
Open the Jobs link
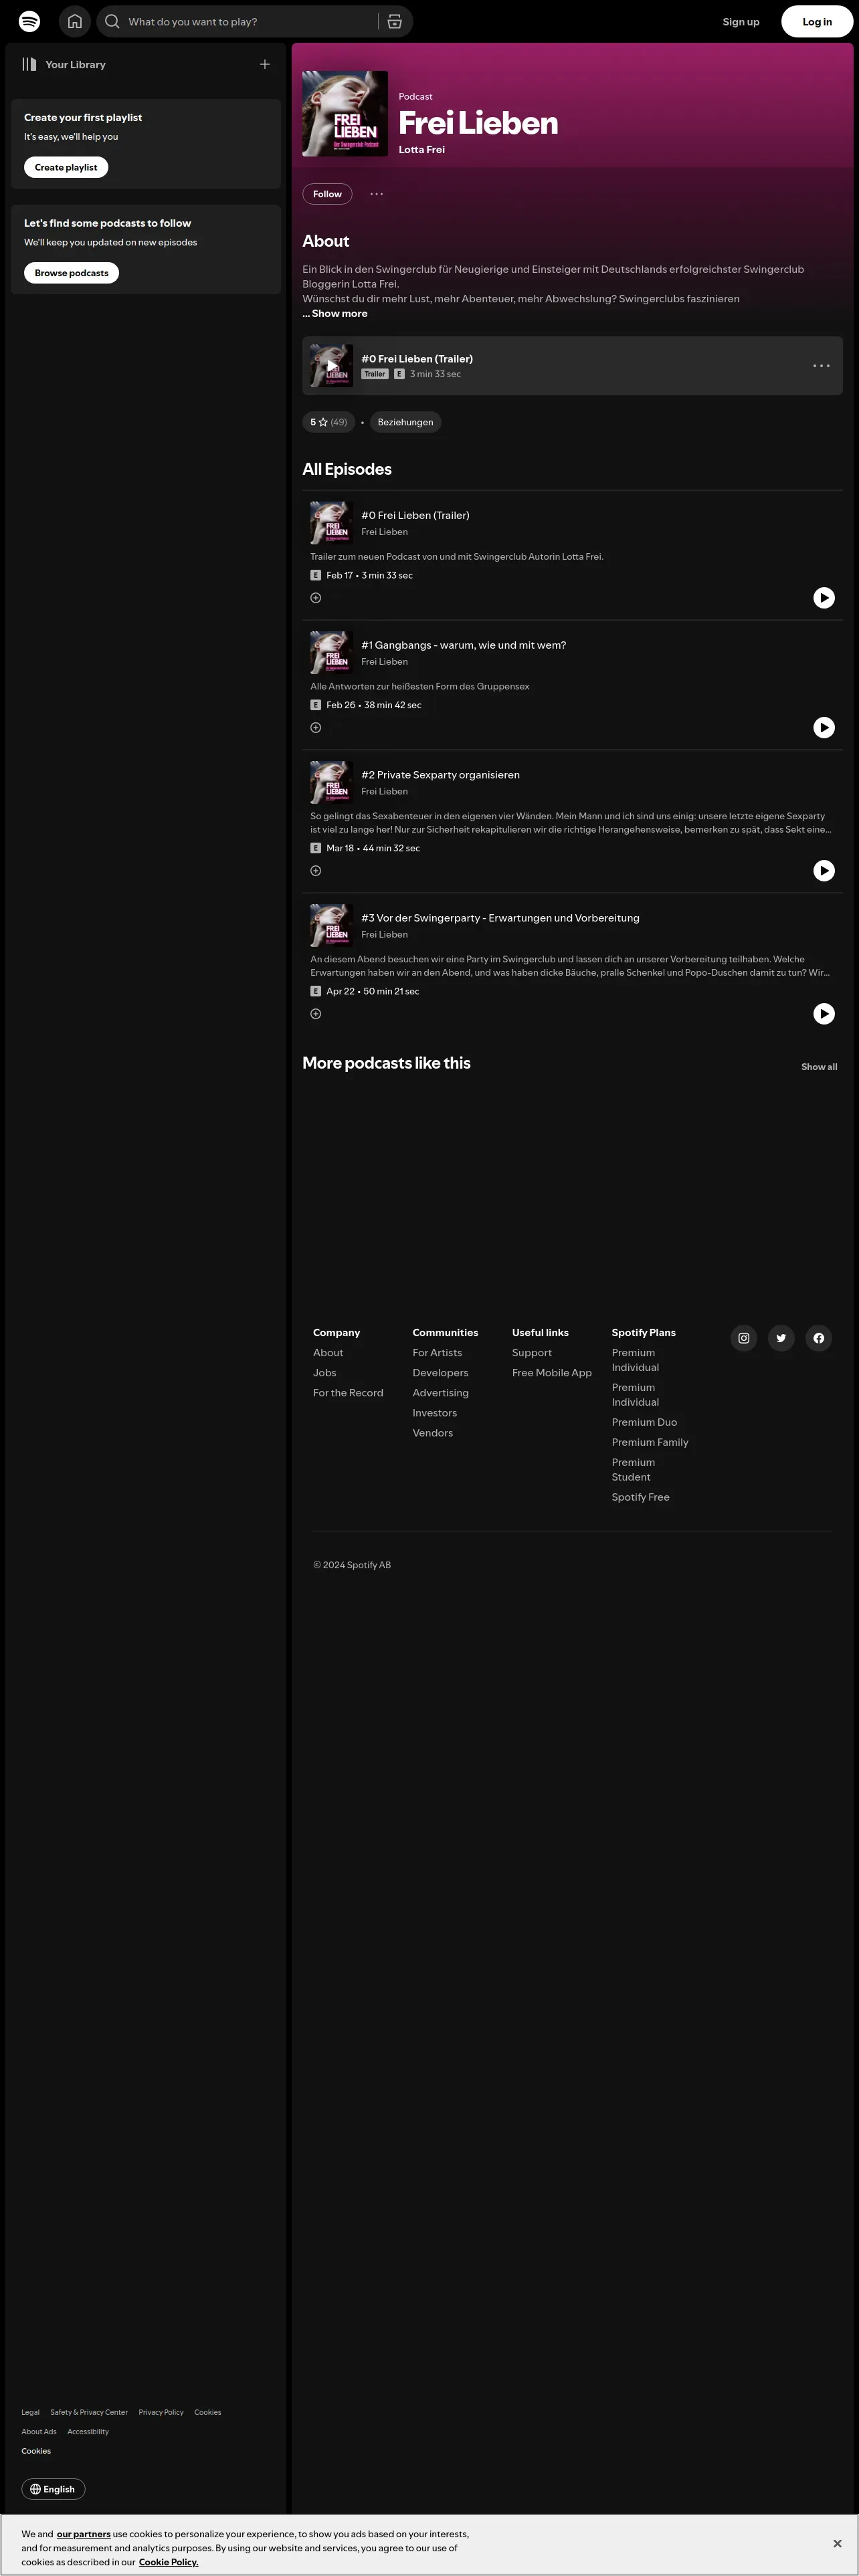coord(325,1373)
